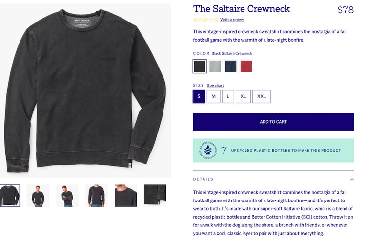View the flat-lay sweatshirt thumbnail
The image size is (366, 244).
pyautogui.click(x=10, y=196)
